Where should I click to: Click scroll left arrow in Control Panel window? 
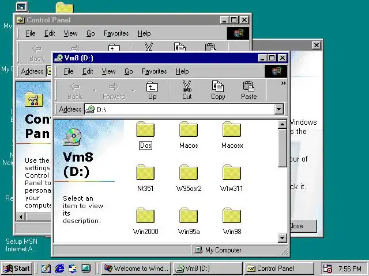pos(21,217)
